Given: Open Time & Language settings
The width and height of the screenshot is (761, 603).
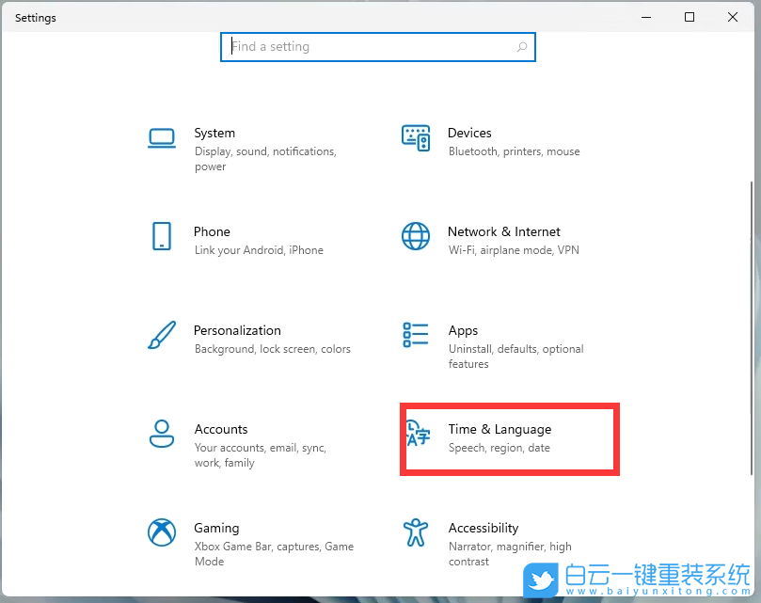Looking at the screenshot, I should (x=499, y=429).
